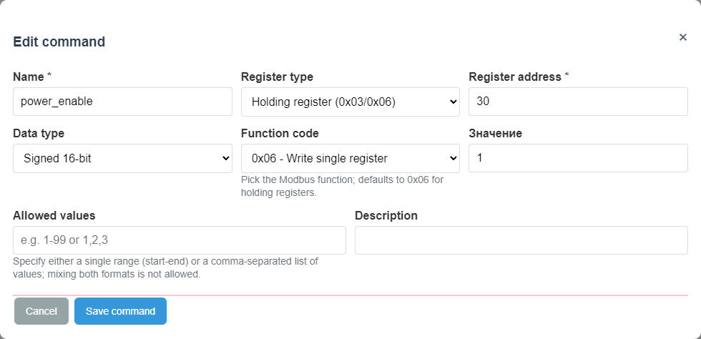
Task: Click the "Edit command" dialog title
Action: [x=59, y=41]
